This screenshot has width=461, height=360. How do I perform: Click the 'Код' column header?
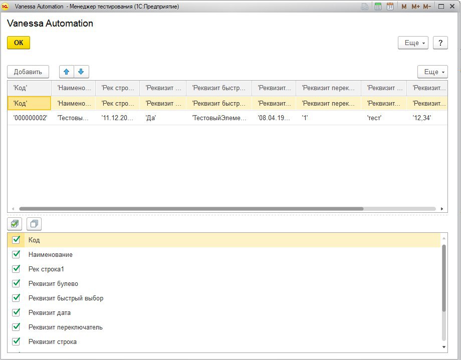click(30, 88)
